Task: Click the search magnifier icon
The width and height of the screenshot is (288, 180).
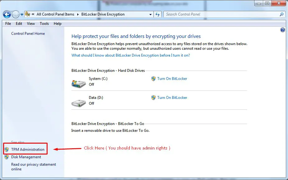Action: [281, 14]
